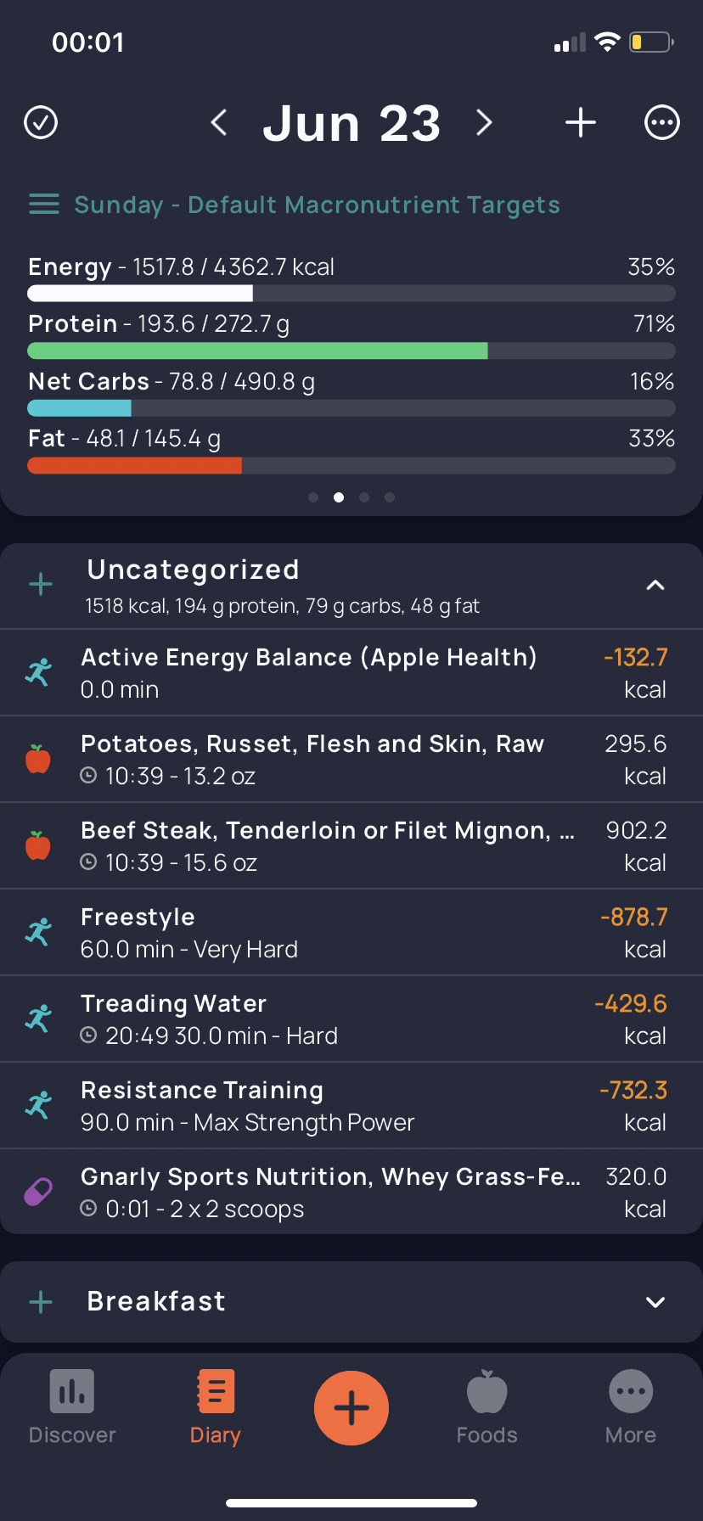Add item to Breakfast with plus
The image size is (703, 1521).
click(x=41, y=1302)
